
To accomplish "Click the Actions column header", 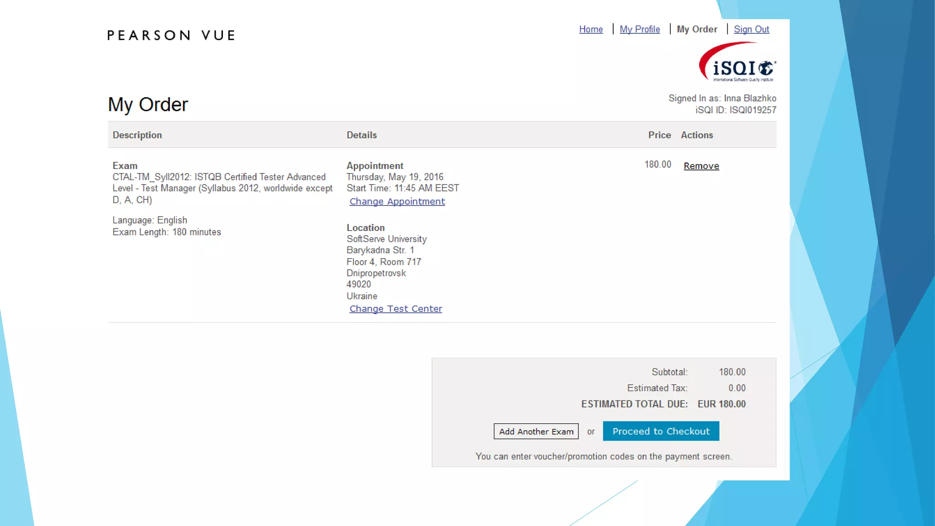I will tap(697, 135).
